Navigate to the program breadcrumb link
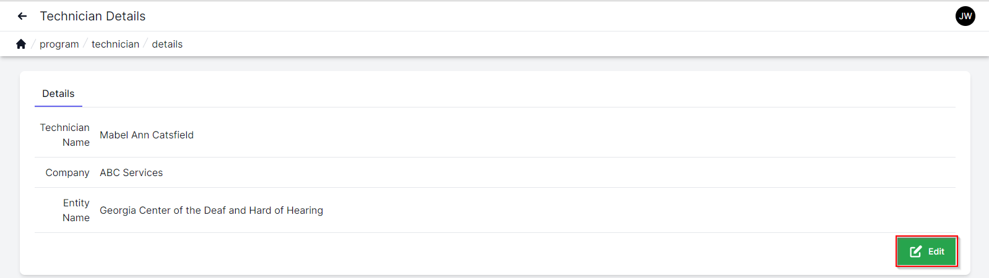This screenshot has width=989, height=278. click(59, 44)
